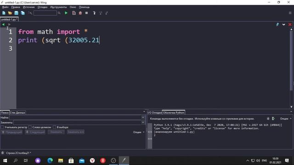The width and height of the screenshot is (294, 165).
Task: Click the ENG language indicator
Action: point(264,160)
